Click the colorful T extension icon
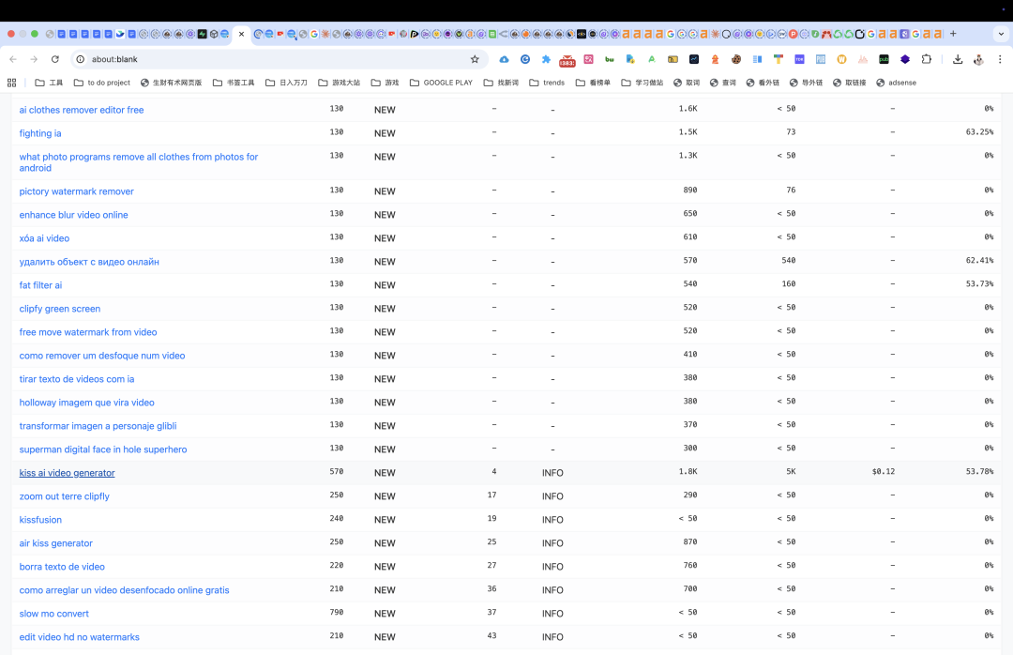 point(779,59)
